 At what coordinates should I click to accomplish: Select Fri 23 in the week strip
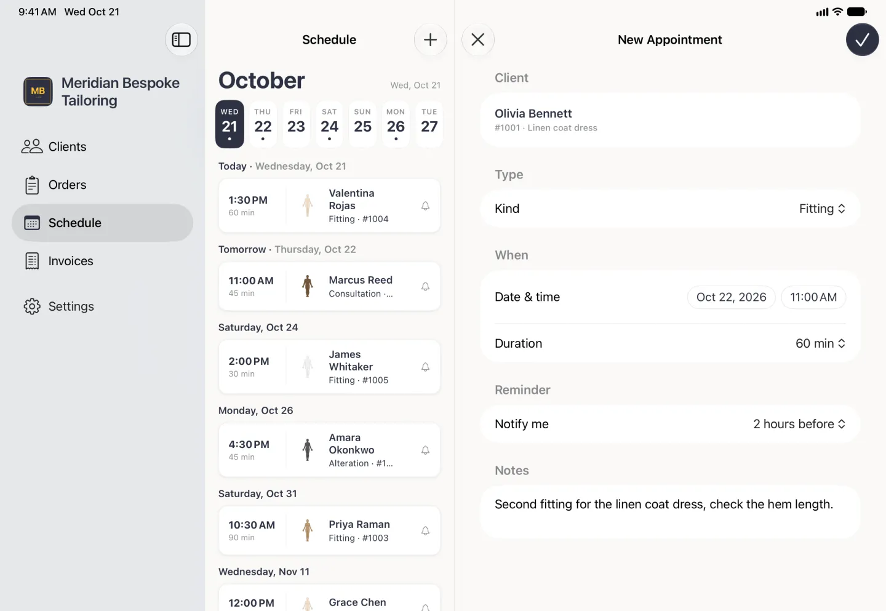pos(296,124)
